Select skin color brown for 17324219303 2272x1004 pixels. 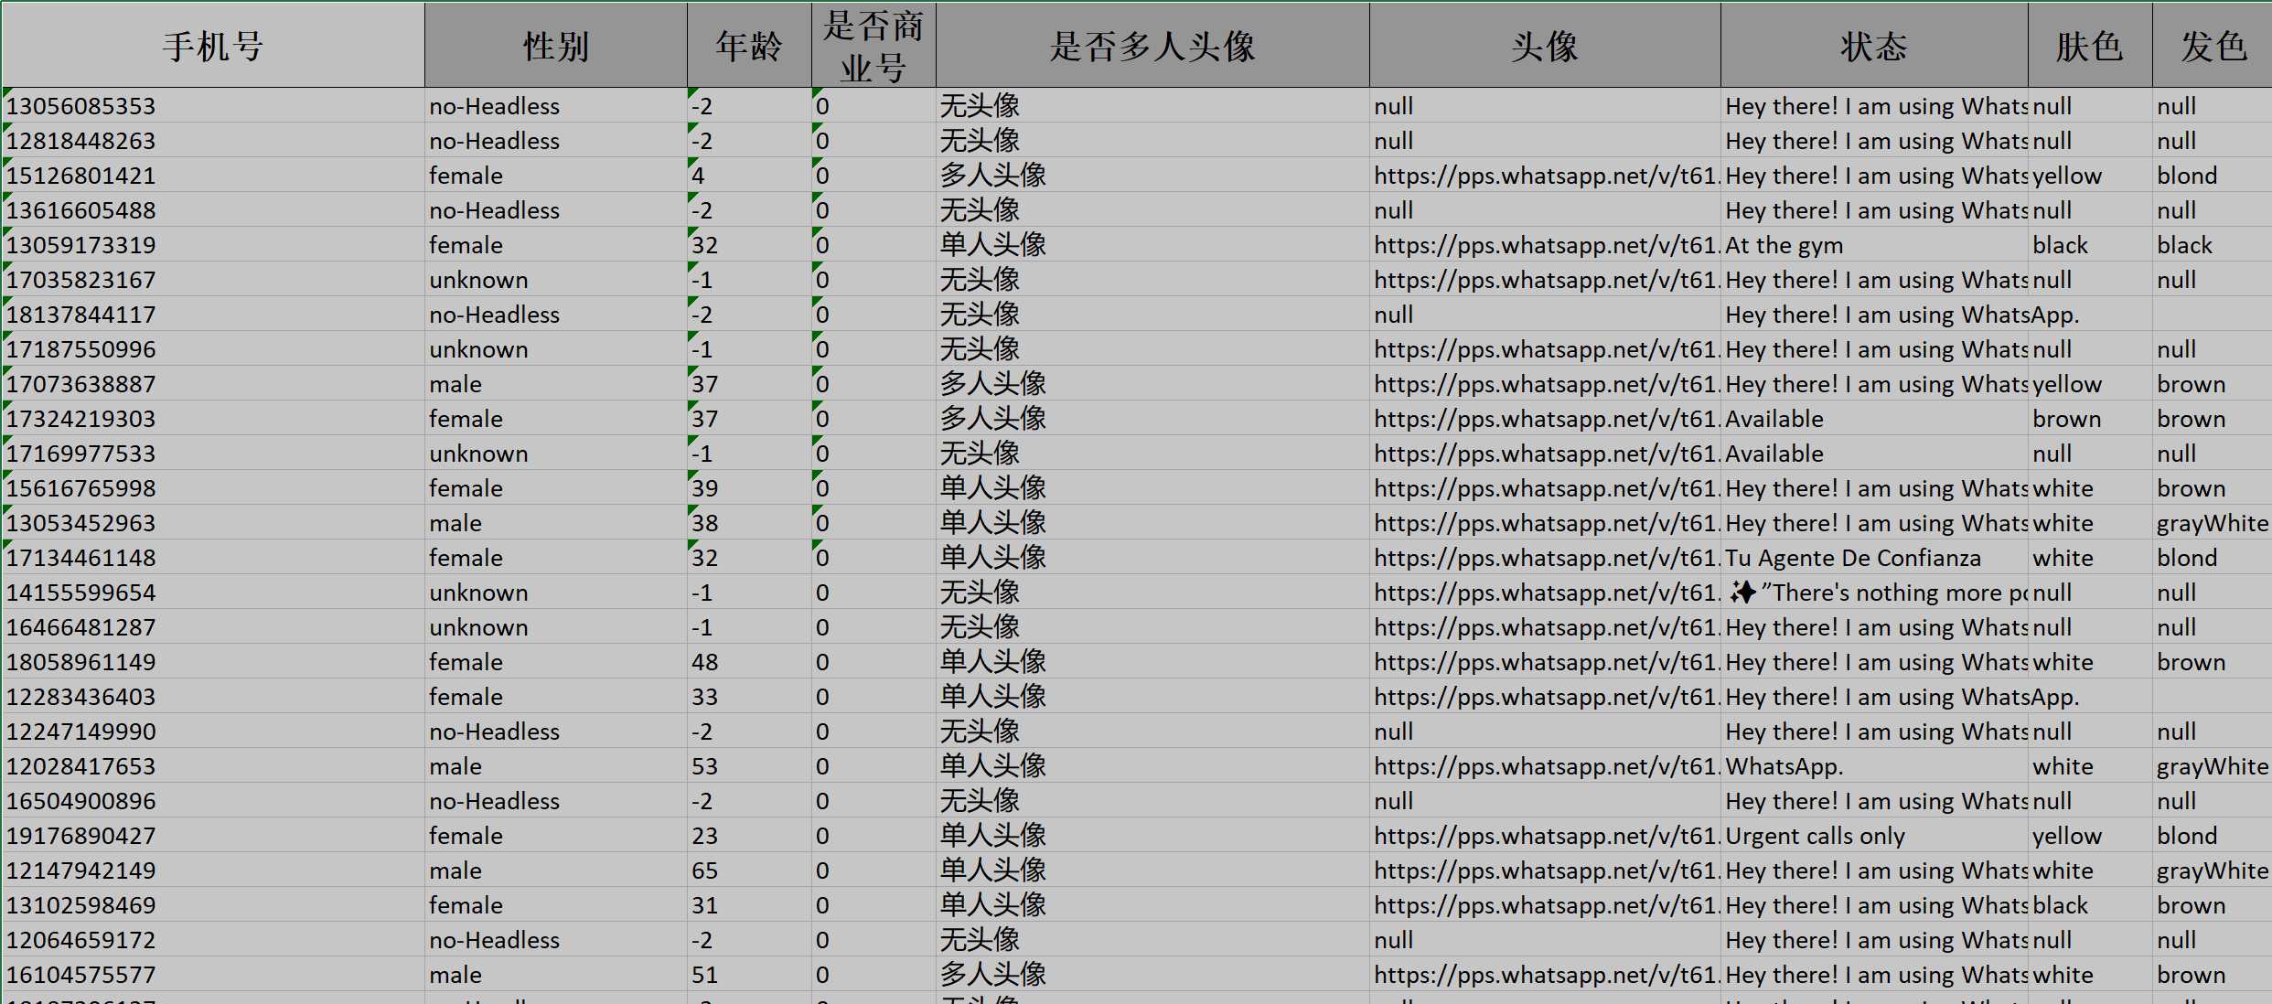[2090, 419]
